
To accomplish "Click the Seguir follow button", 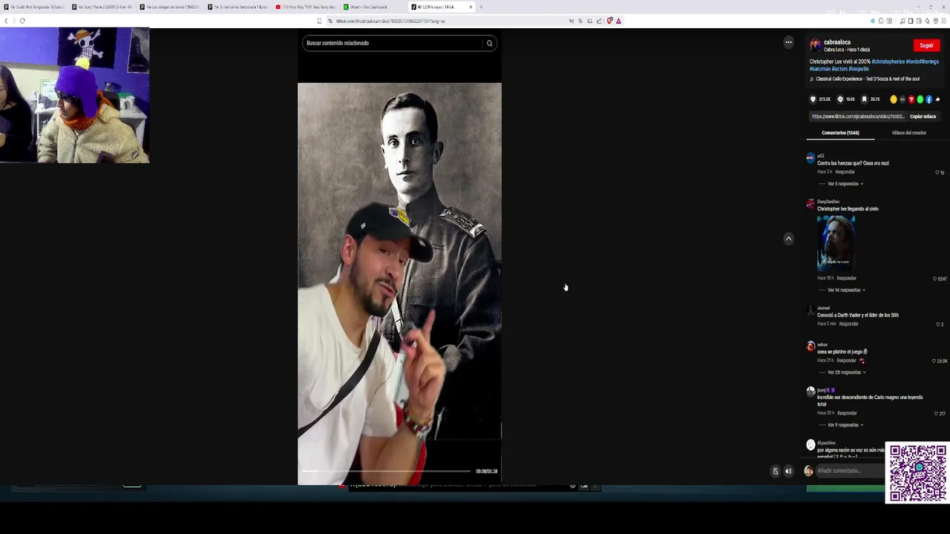I will (x=926, y=45).
